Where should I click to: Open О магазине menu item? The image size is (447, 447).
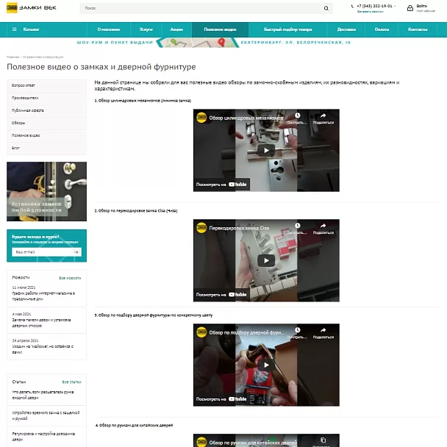[x=109, y=29]
